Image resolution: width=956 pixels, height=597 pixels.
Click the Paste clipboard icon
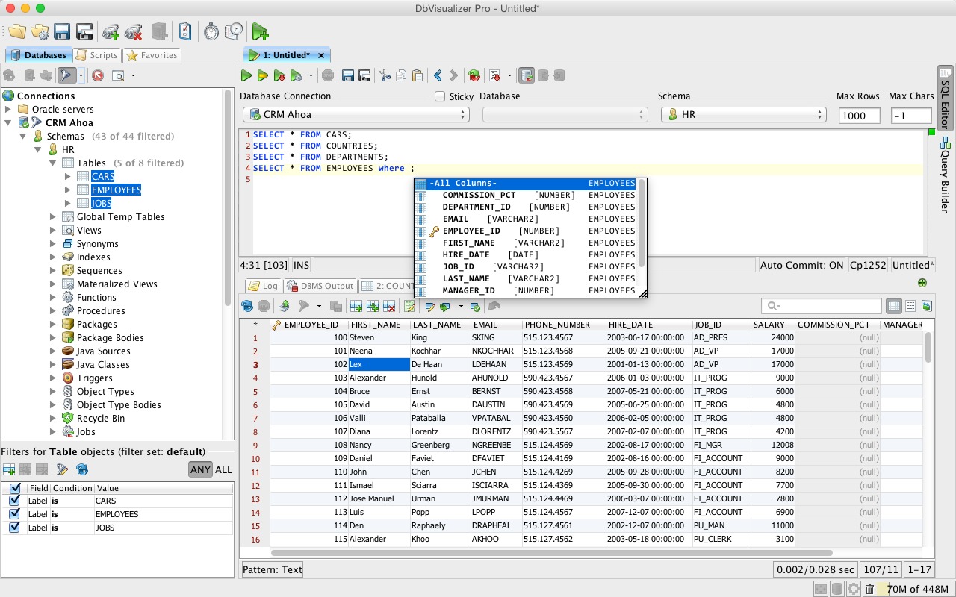coord(418,75)
